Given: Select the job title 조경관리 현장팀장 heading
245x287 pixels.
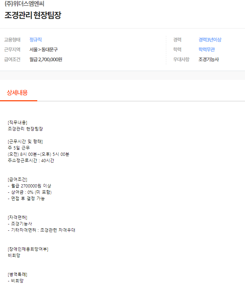Looking at the screenshot, I should (x=33, y=15).
